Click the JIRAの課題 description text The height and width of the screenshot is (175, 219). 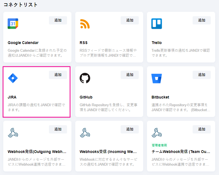[37, 107]
